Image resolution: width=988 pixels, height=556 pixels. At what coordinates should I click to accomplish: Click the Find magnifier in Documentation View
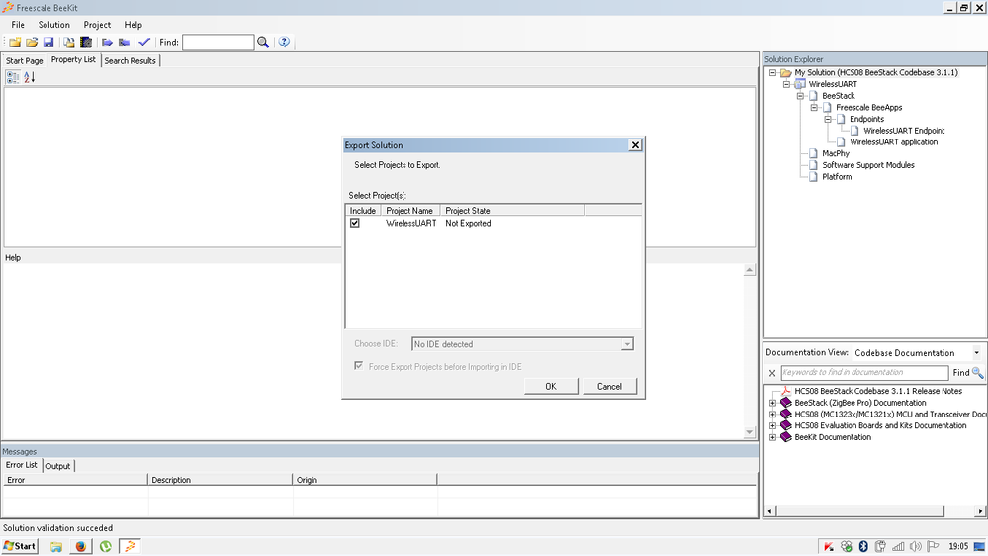[978, 373]
